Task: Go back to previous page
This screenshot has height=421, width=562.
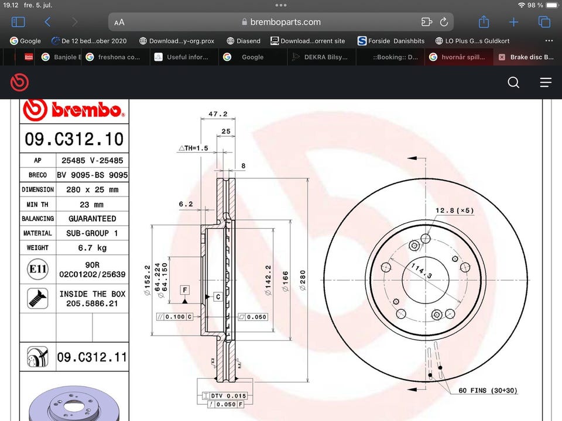Action: coord(47,22)
